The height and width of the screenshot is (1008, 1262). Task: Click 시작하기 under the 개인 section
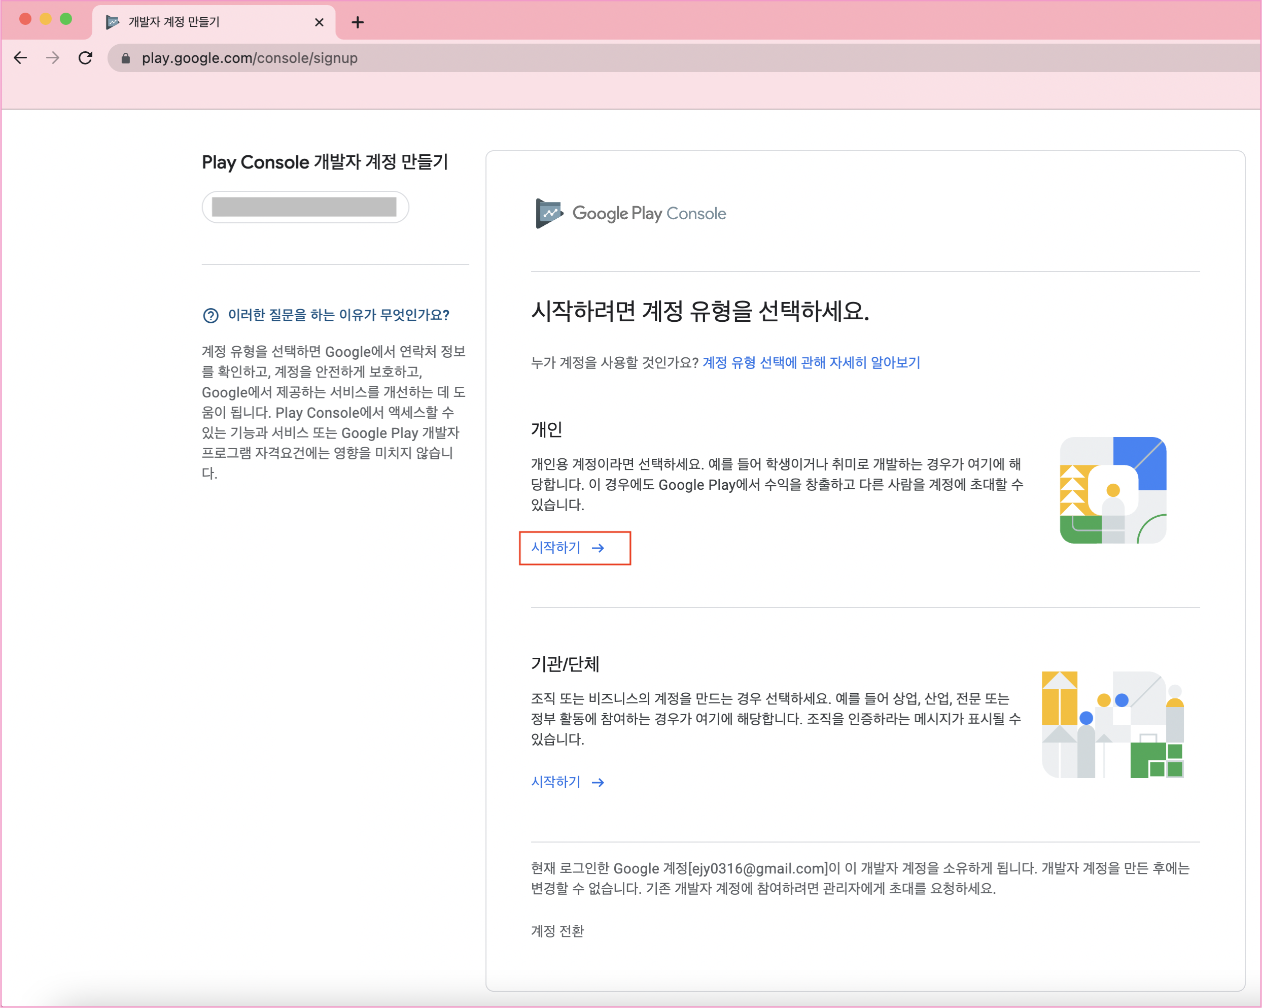[x=555, y=548]
